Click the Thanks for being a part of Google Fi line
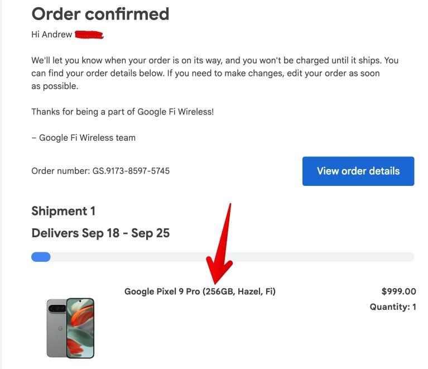Image resolution: width=428 pixels, height=369 pixels. pyautogui.click(x=123, y=112)
